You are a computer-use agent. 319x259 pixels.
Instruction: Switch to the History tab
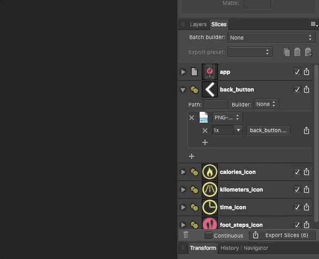click(x=230, y=248)
